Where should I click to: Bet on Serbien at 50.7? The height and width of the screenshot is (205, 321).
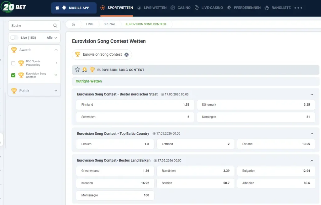click(x=196, y=183)
